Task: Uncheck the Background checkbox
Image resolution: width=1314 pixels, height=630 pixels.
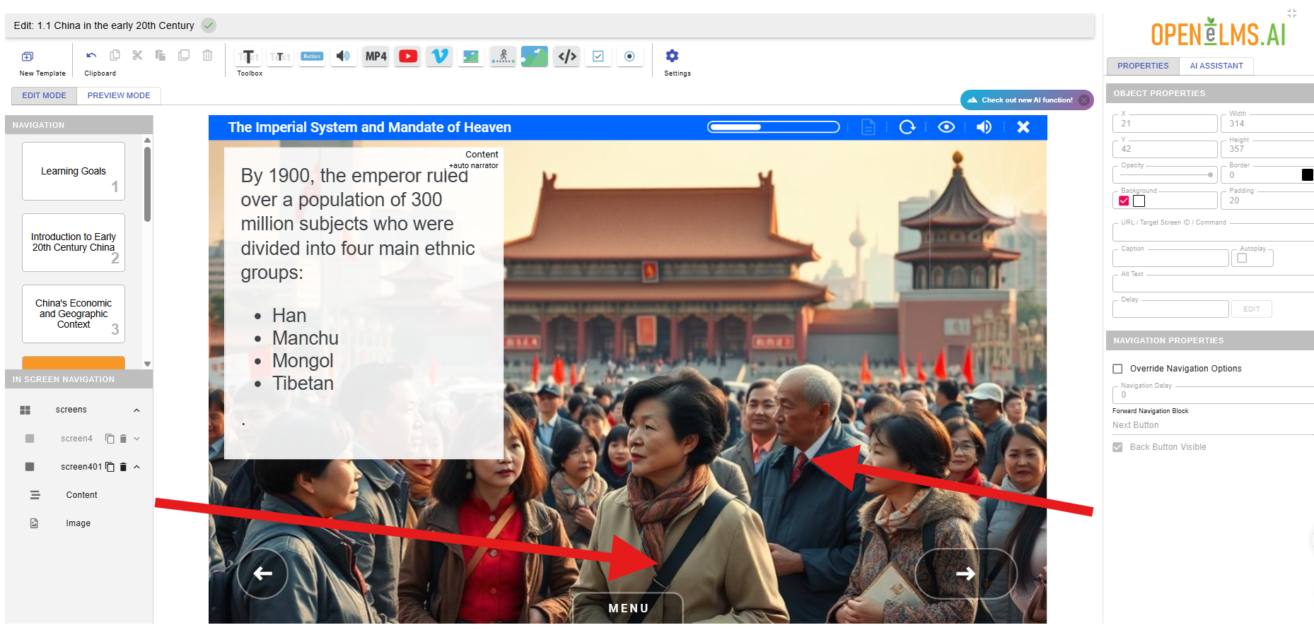Action: pyautogui.click(x=1124, y=201)
